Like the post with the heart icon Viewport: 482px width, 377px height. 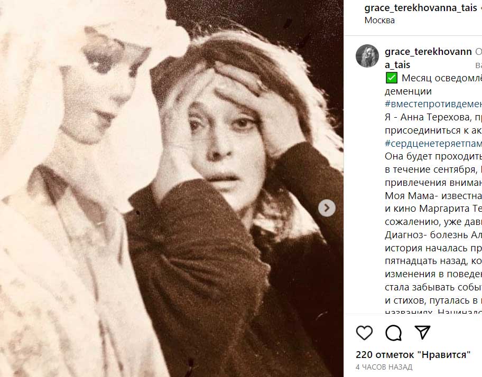coord(364,333)
